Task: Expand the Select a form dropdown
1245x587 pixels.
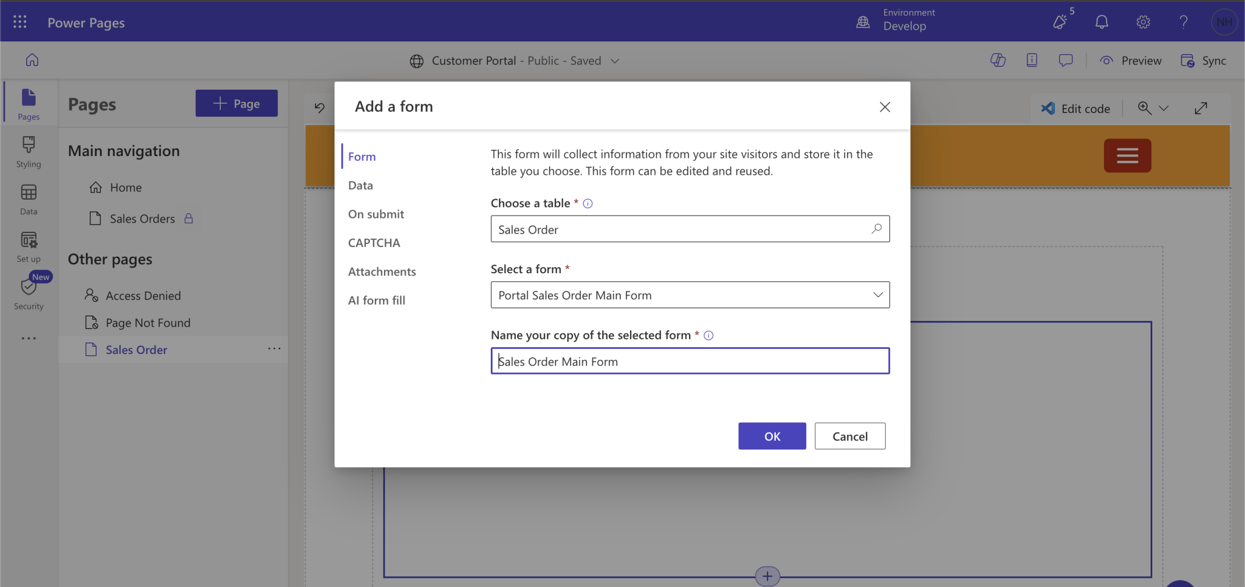Action: click(877, 295)
